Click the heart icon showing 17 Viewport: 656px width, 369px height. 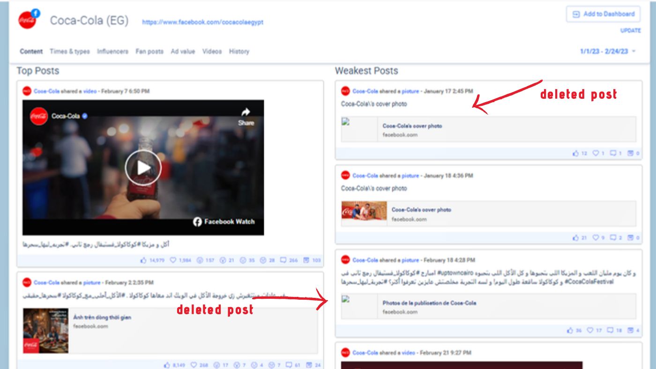tap(590, 331)
